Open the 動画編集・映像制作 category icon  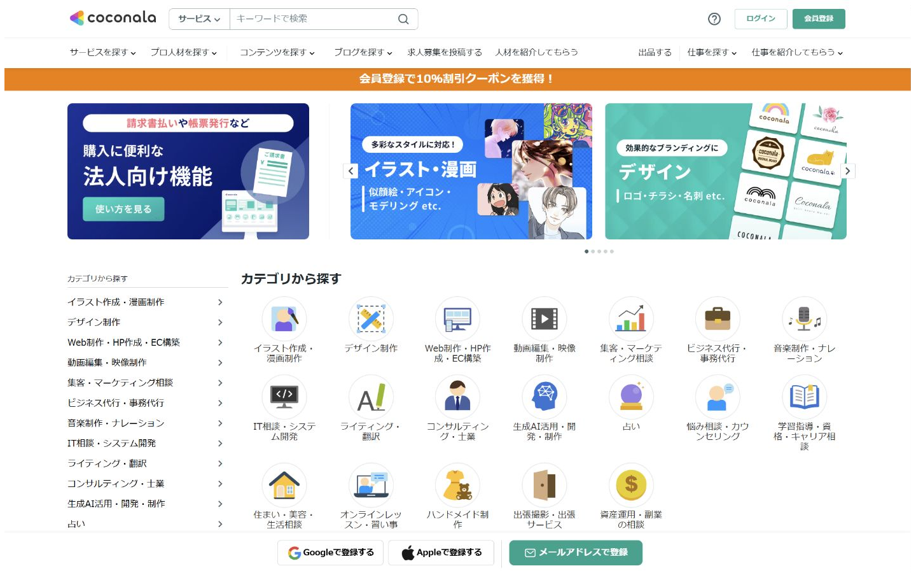pyautogui.click(x=545, y=319)
